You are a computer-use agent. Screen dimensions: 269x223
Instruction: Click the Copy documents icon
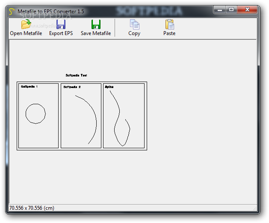tap(134, 24)
